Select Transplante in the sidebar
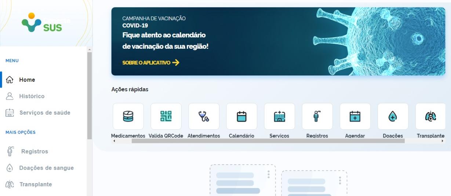Viewport: 451px width, 196px height. [x=35, y=184]
